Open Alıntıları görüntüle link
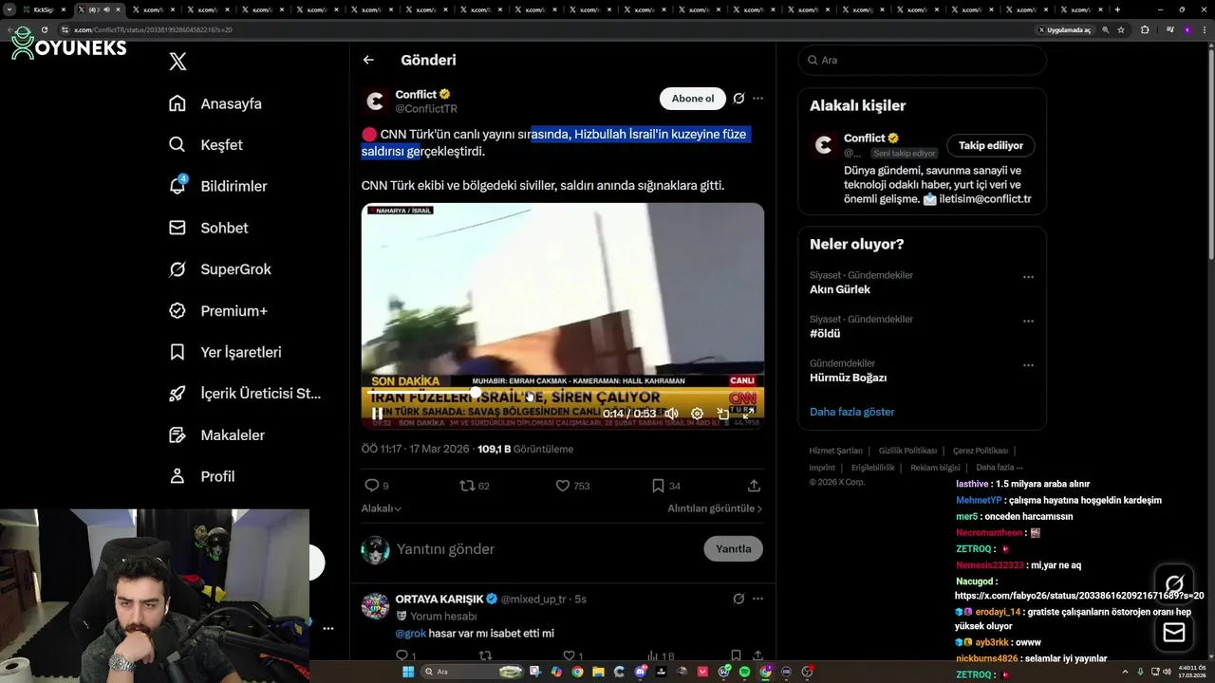 [715, 508]
